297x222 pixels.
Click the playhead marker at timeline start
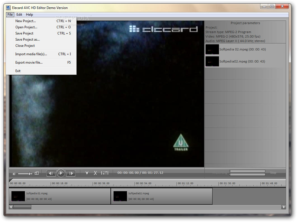[x=10, y=180]
